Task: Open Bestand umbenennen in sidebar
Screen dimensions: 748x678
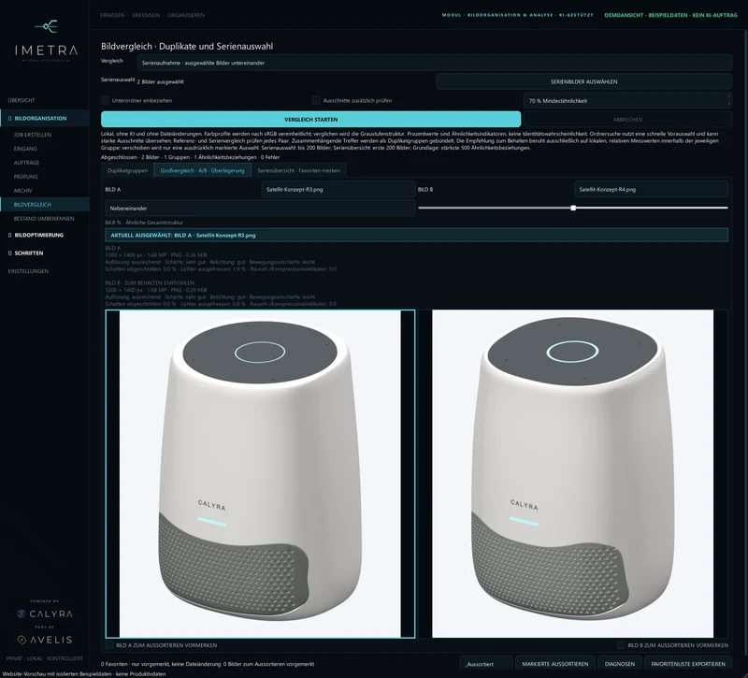Action: pyautogui.click(x=44, y=219)
